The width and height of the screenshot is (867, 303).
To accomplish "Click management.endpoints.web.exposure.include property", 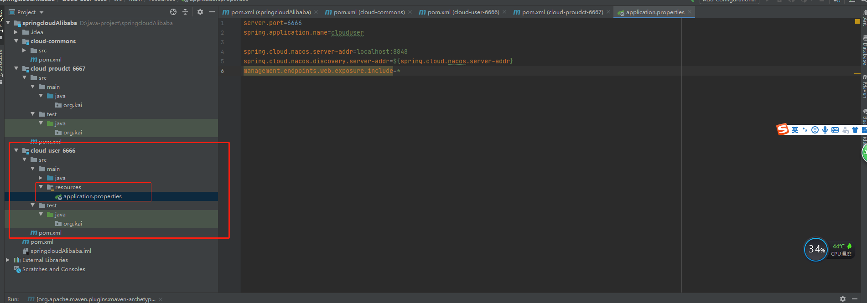I will (318, 71).
